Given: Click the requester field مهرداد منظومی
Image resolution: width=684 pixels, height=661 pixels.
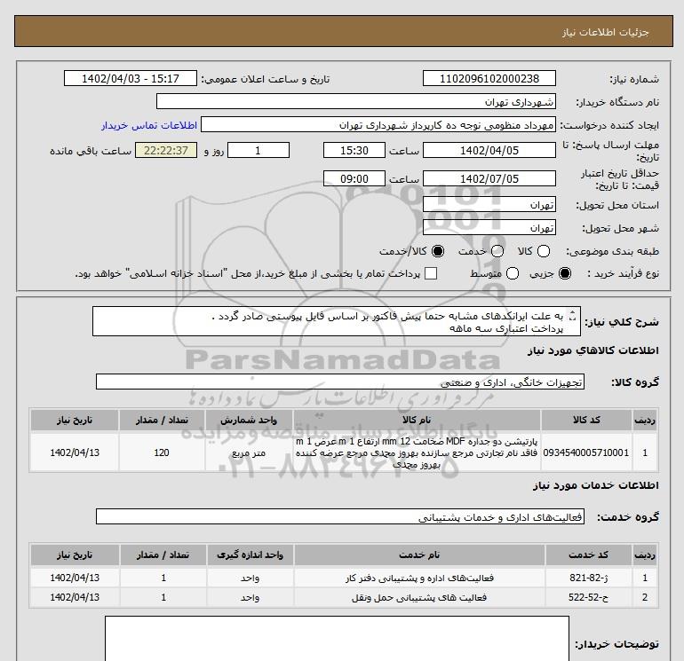Looking at the screenshot, I should [x=378, y=124].
